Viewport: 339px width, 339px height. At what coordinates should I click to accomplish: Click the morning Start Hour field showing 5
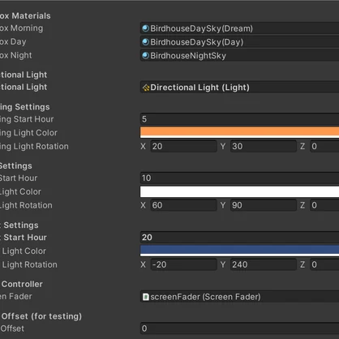pyautogui.click(x=239, y=119)
